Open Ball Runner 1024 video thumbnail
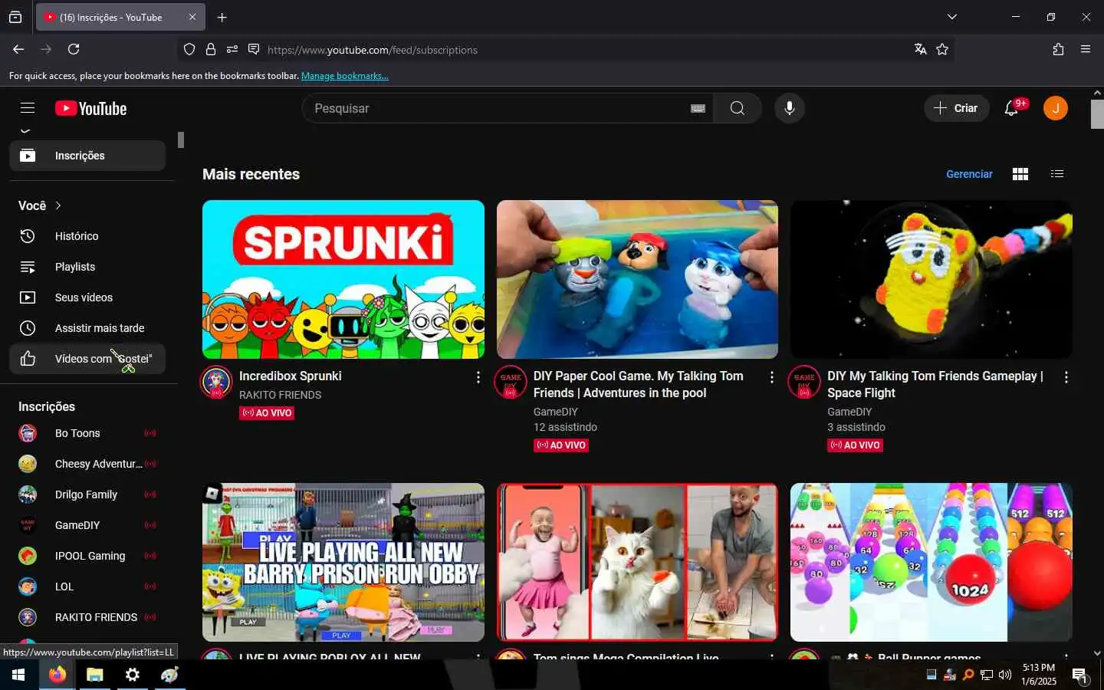 click(x=932, y=562)
